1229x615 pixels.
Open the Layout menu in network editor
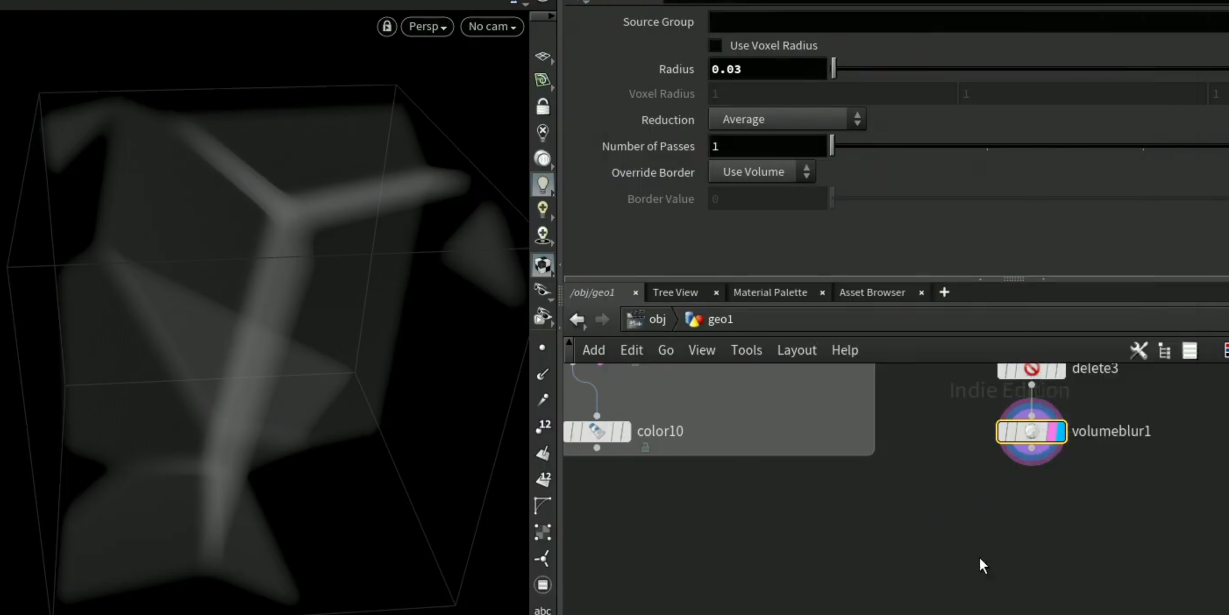pos(797,350)
